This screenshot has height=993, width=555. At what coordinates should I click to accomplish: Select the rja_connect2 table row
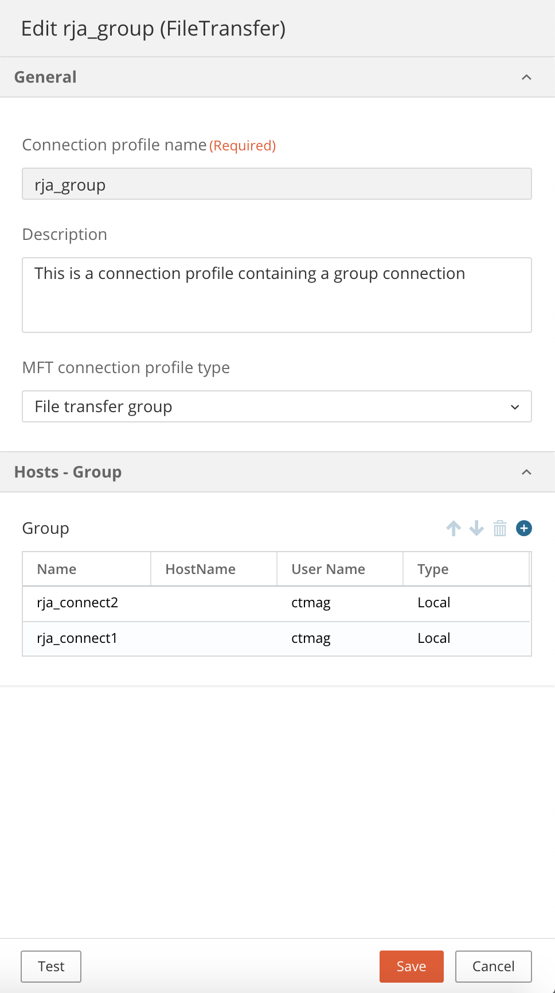(277, 603)
